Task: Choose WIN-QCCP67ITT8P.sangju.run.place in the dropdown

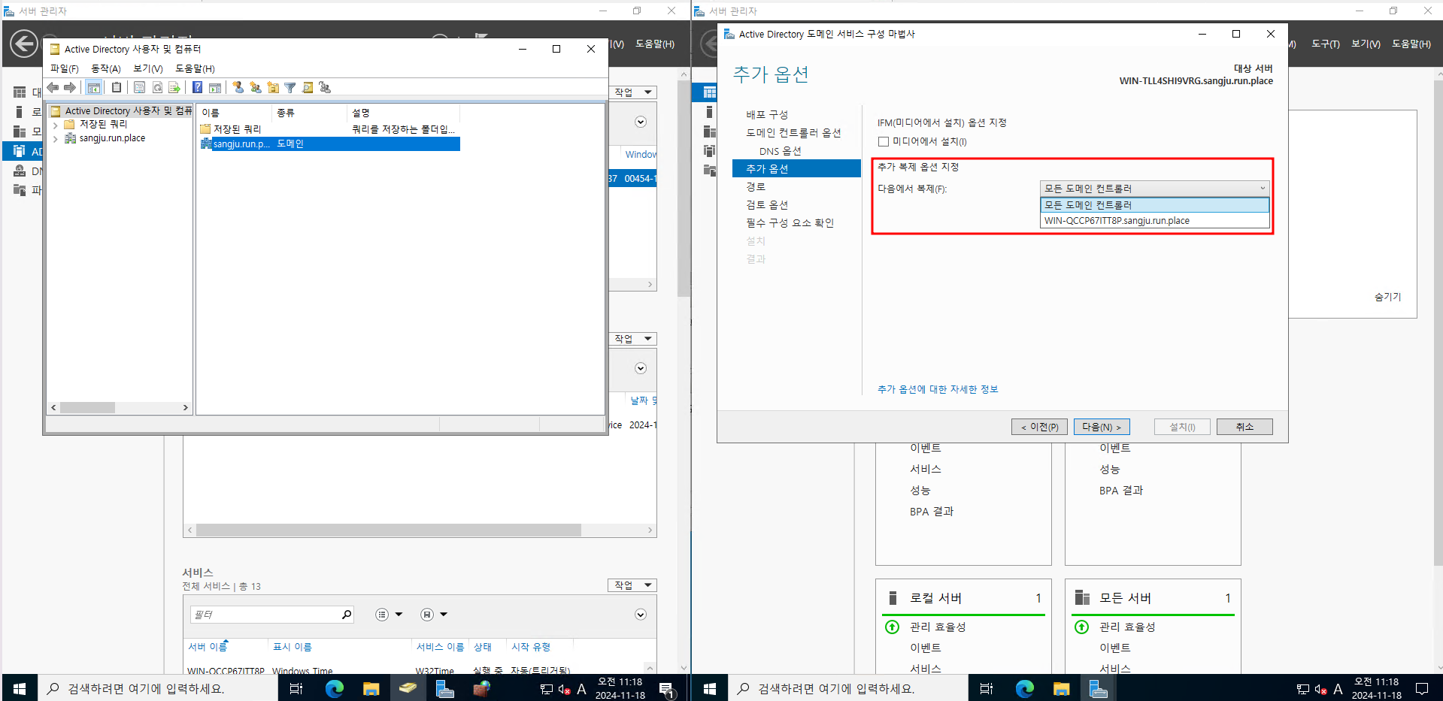Action: coord(1154,221)
